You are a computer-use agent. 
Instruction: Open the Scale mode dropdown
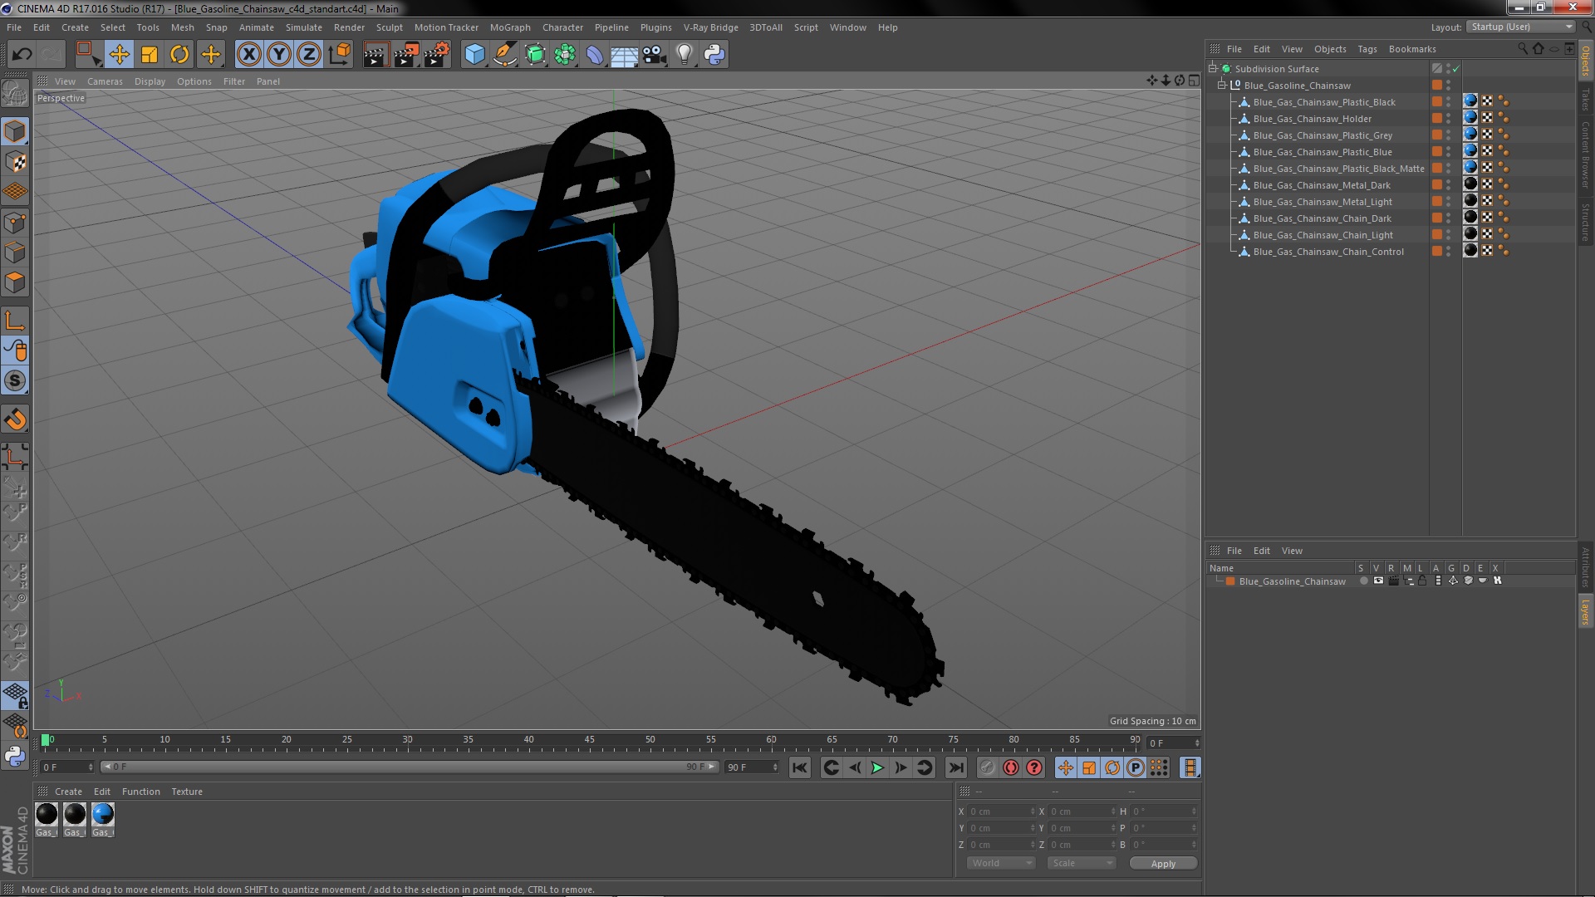tap(1081, 864)
